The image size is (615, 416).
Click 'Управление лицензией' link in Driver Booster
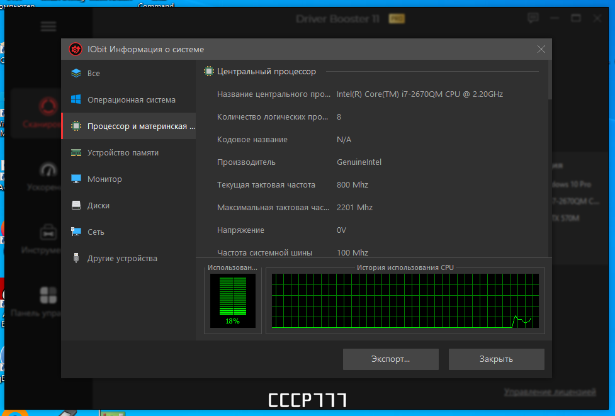coord(550,391)
